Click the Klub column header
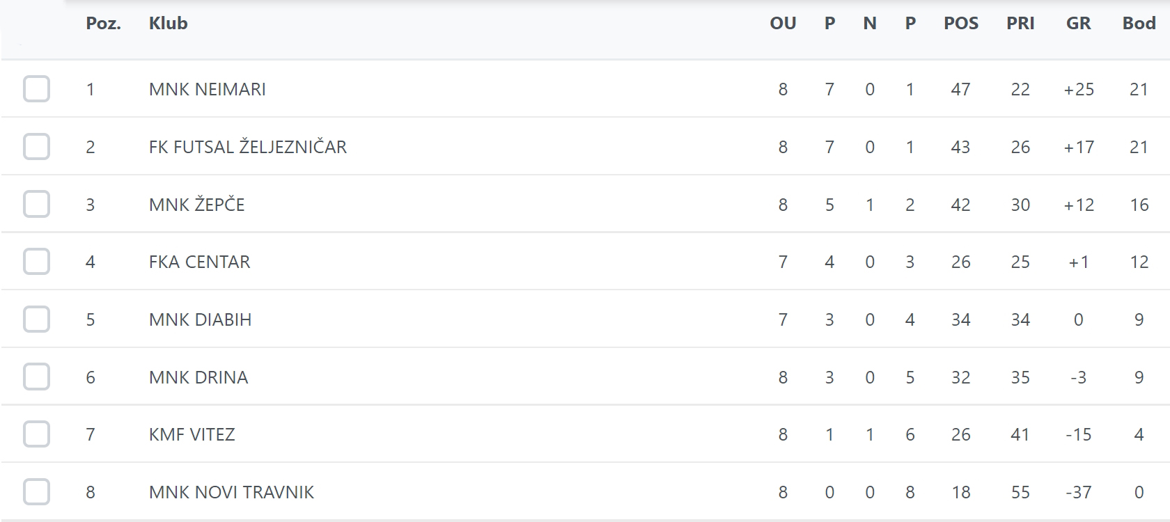This screenshot has height=522, width=1170. tap(168, 23)
